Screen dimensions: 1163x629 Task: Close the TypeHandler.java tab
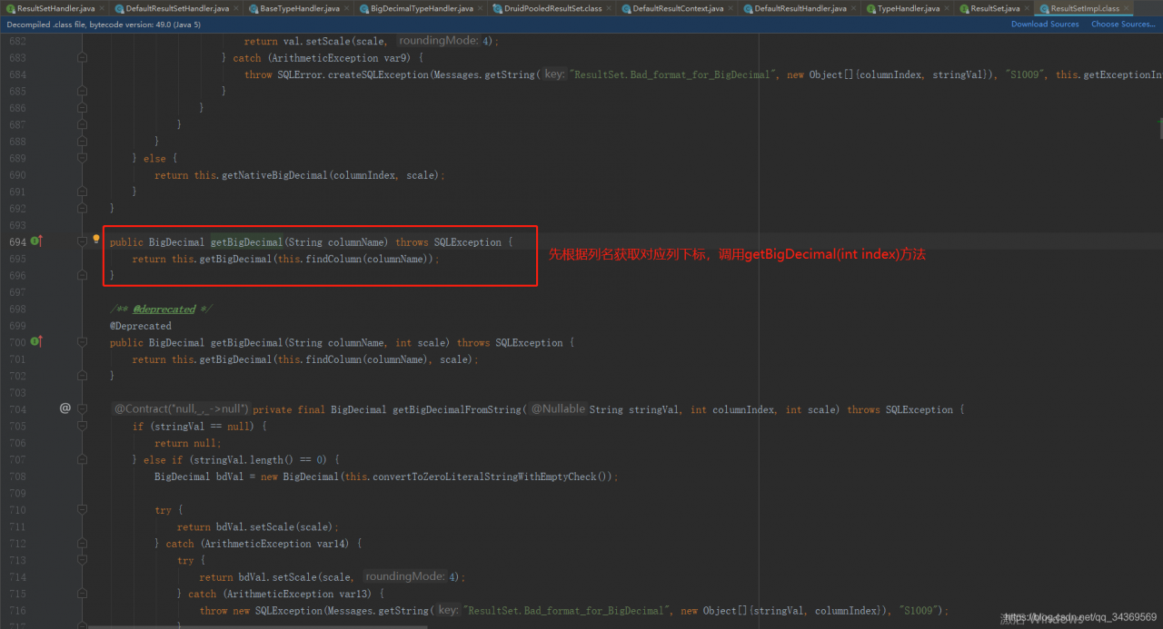coord(948,8)
